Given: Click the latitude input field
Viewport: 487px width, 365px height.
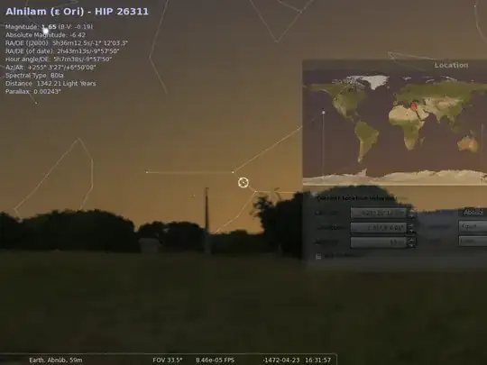Looking at the screenshot, I should [x=379, y=213].
